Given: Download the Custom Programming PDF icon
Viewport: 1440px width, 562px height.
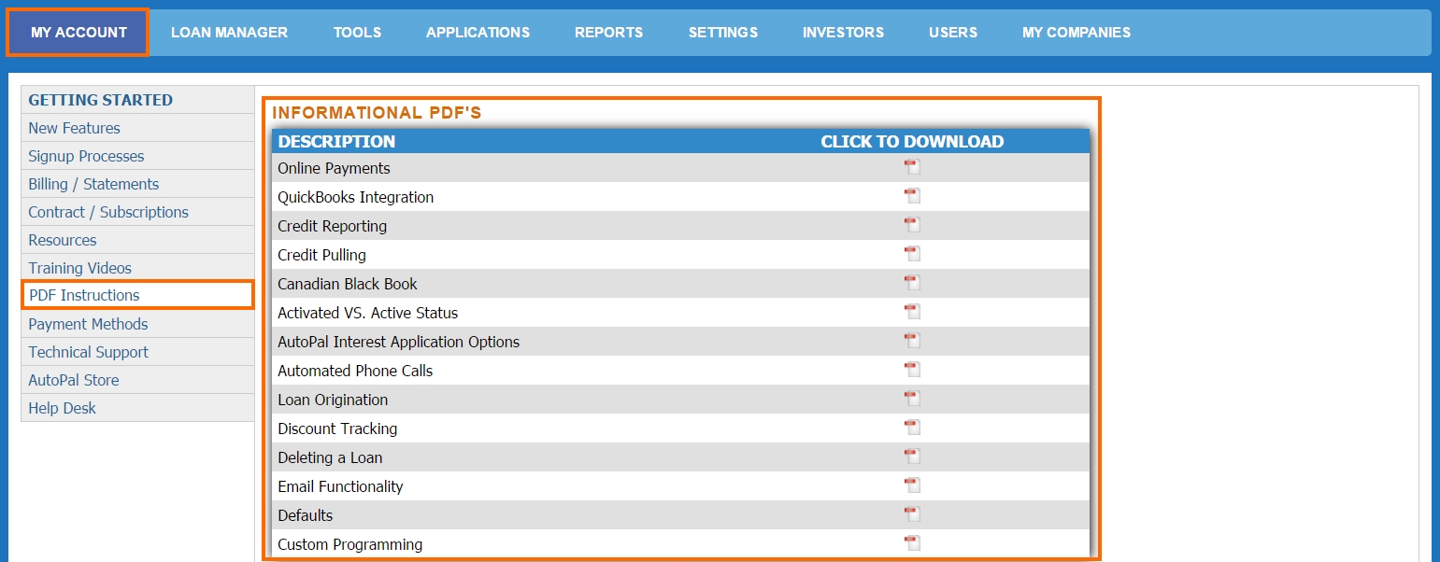Looking at the screenshot, I should click(912, 543).
